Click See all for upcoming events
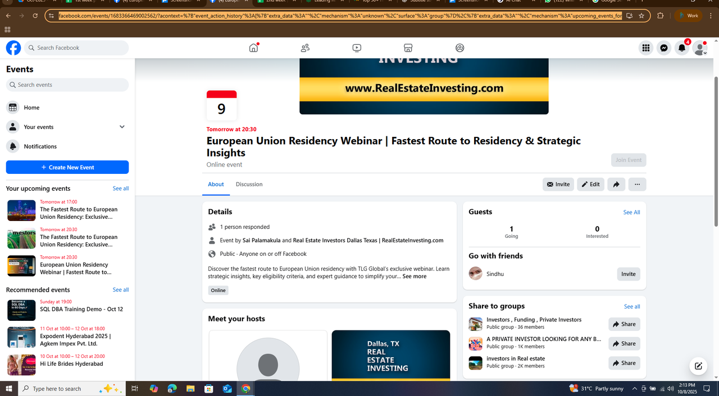 point(121,188)
